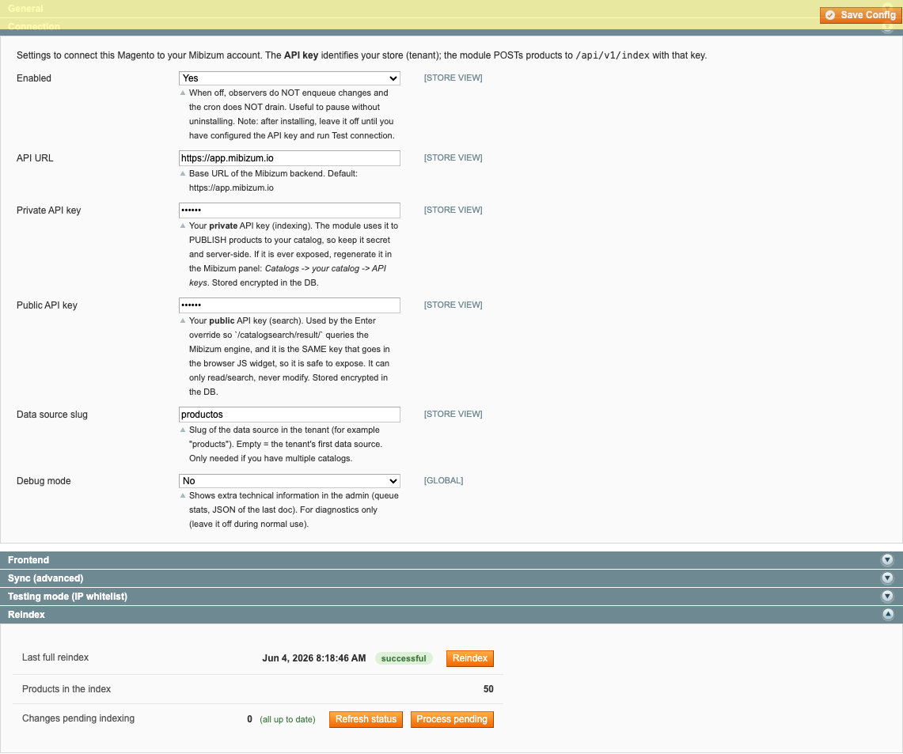The width and height of the screenshot is (903, 754).
Task: Click the checkmark icon on Save Config
Action: click(x=830, y=16)
